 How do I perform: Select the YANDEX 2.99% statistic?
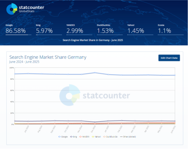(x=79, y=29)
